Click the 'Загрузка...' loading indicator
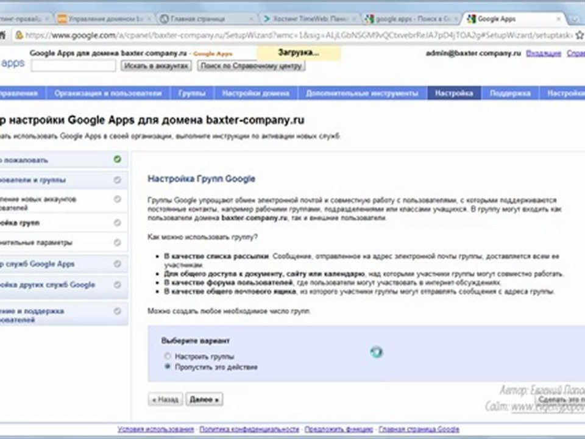 click(x=299, y=52)
